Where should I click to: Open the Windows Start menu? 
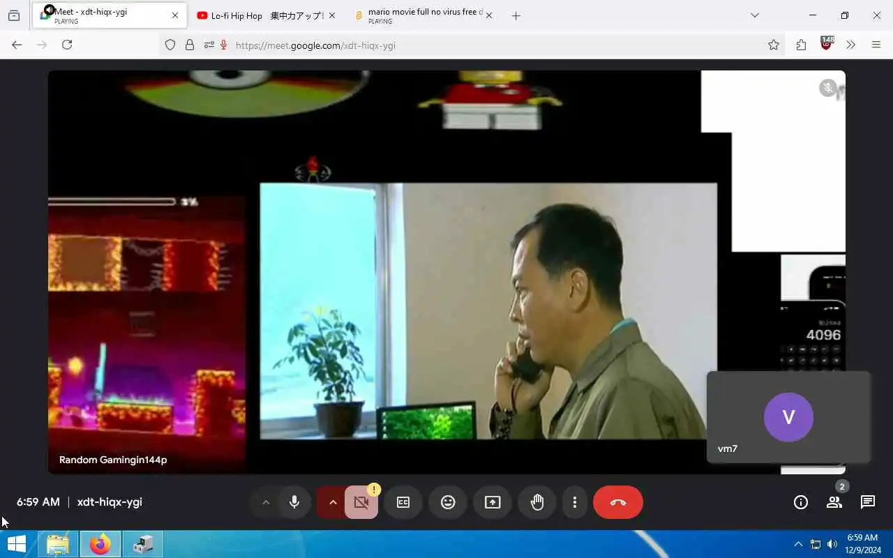(17, 544)
